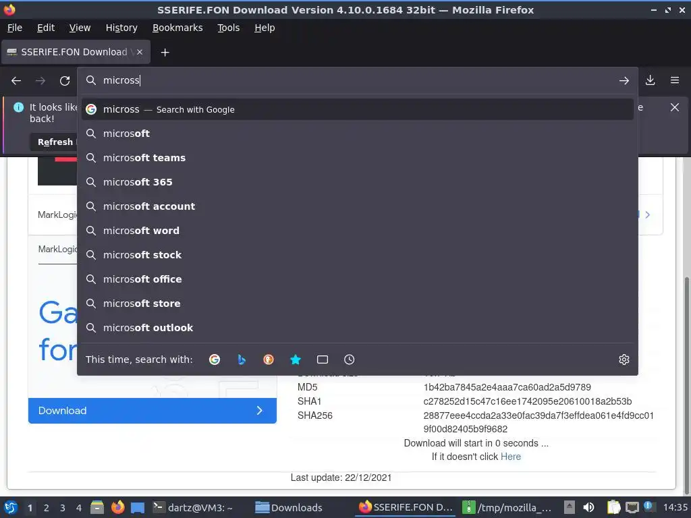Go back using the back arrow
The width and height of the screenshot is (691, 518).
pos(16,81)
